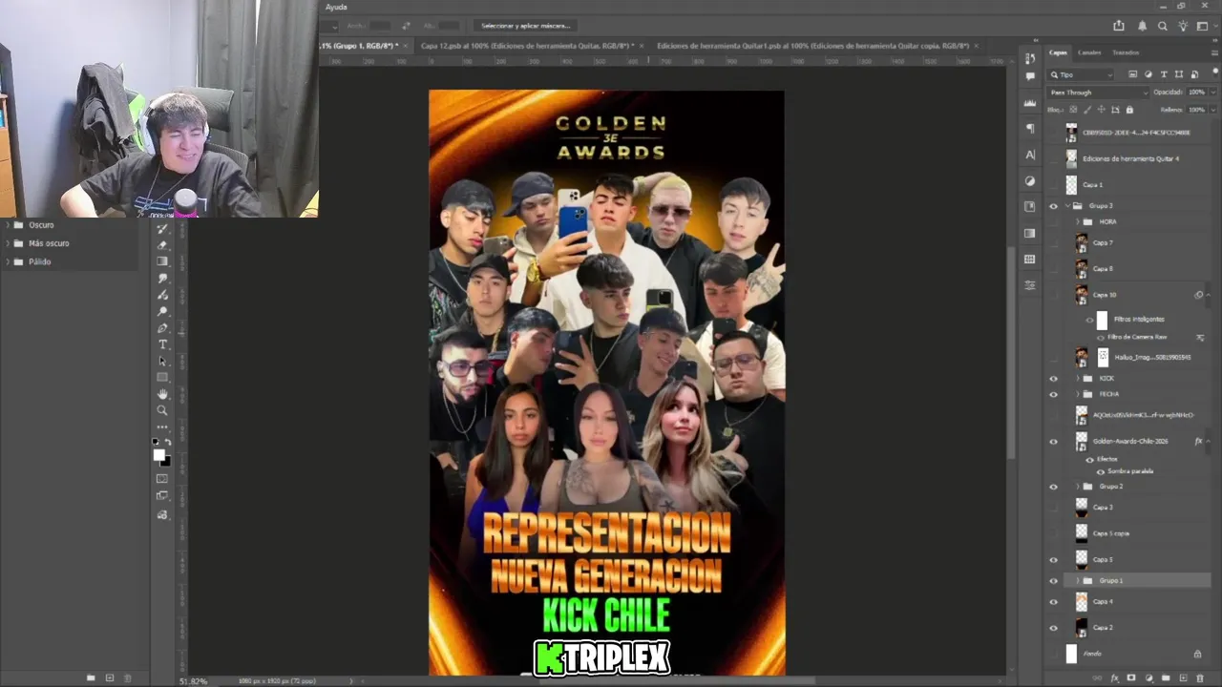Viewport: 1222px width, 687px height.
Task: Create a new group folder icon
Action: (1166, 678)
